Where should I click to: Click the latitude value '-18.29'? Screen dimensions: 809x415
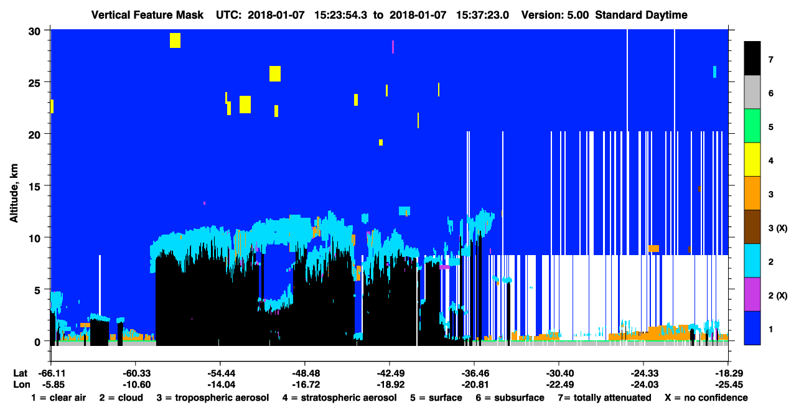click(727, 373)
